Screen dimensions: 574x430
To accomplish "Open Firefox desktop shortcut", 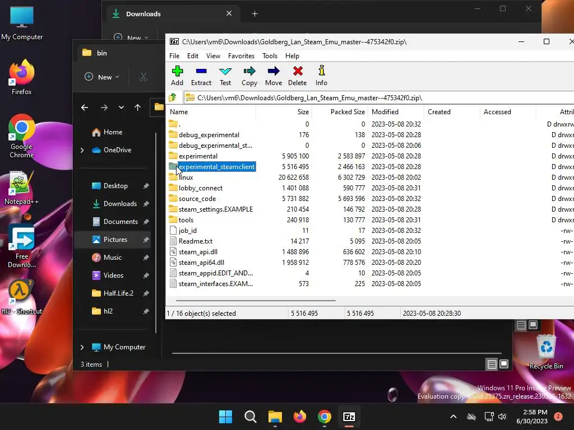I will (22, 77).
